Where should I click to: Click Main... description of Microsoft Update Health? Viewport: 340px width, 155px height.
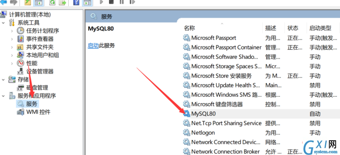point(274,85)
